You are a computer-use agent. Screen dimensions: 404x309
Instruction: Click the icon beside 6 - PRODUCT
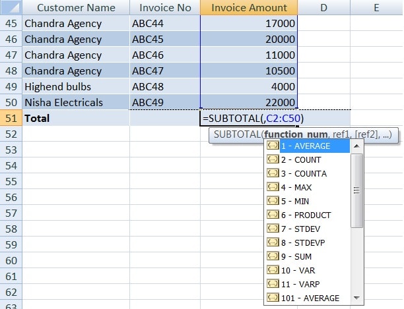click(x=273, y=215)
